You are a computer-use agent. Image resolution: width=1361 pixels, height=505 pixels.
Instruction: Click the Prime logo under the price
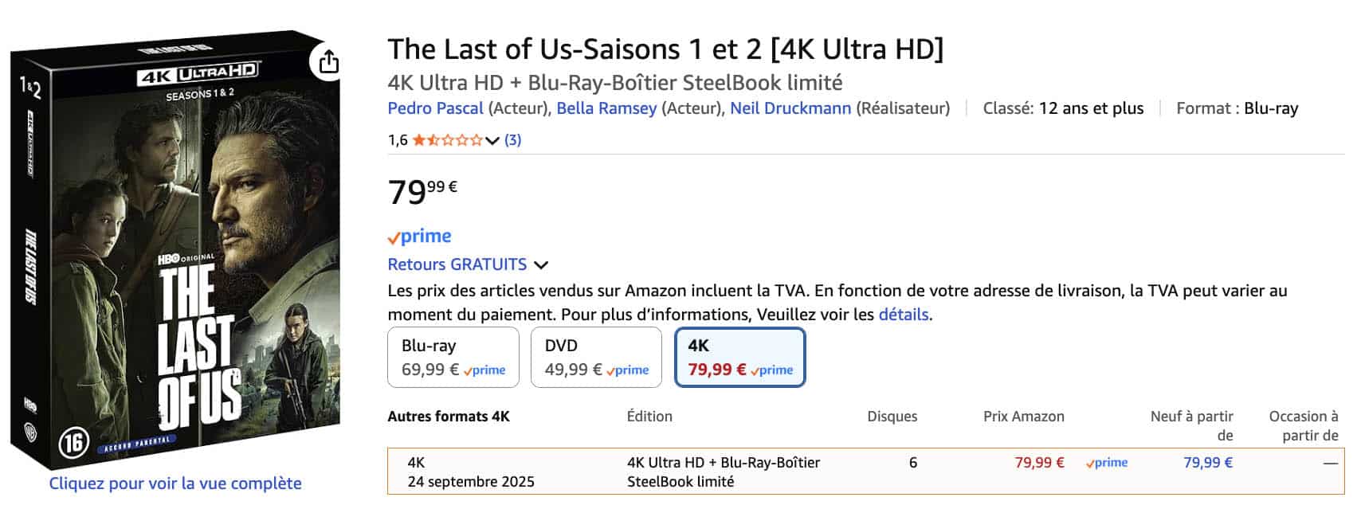(x=419, y=236)
